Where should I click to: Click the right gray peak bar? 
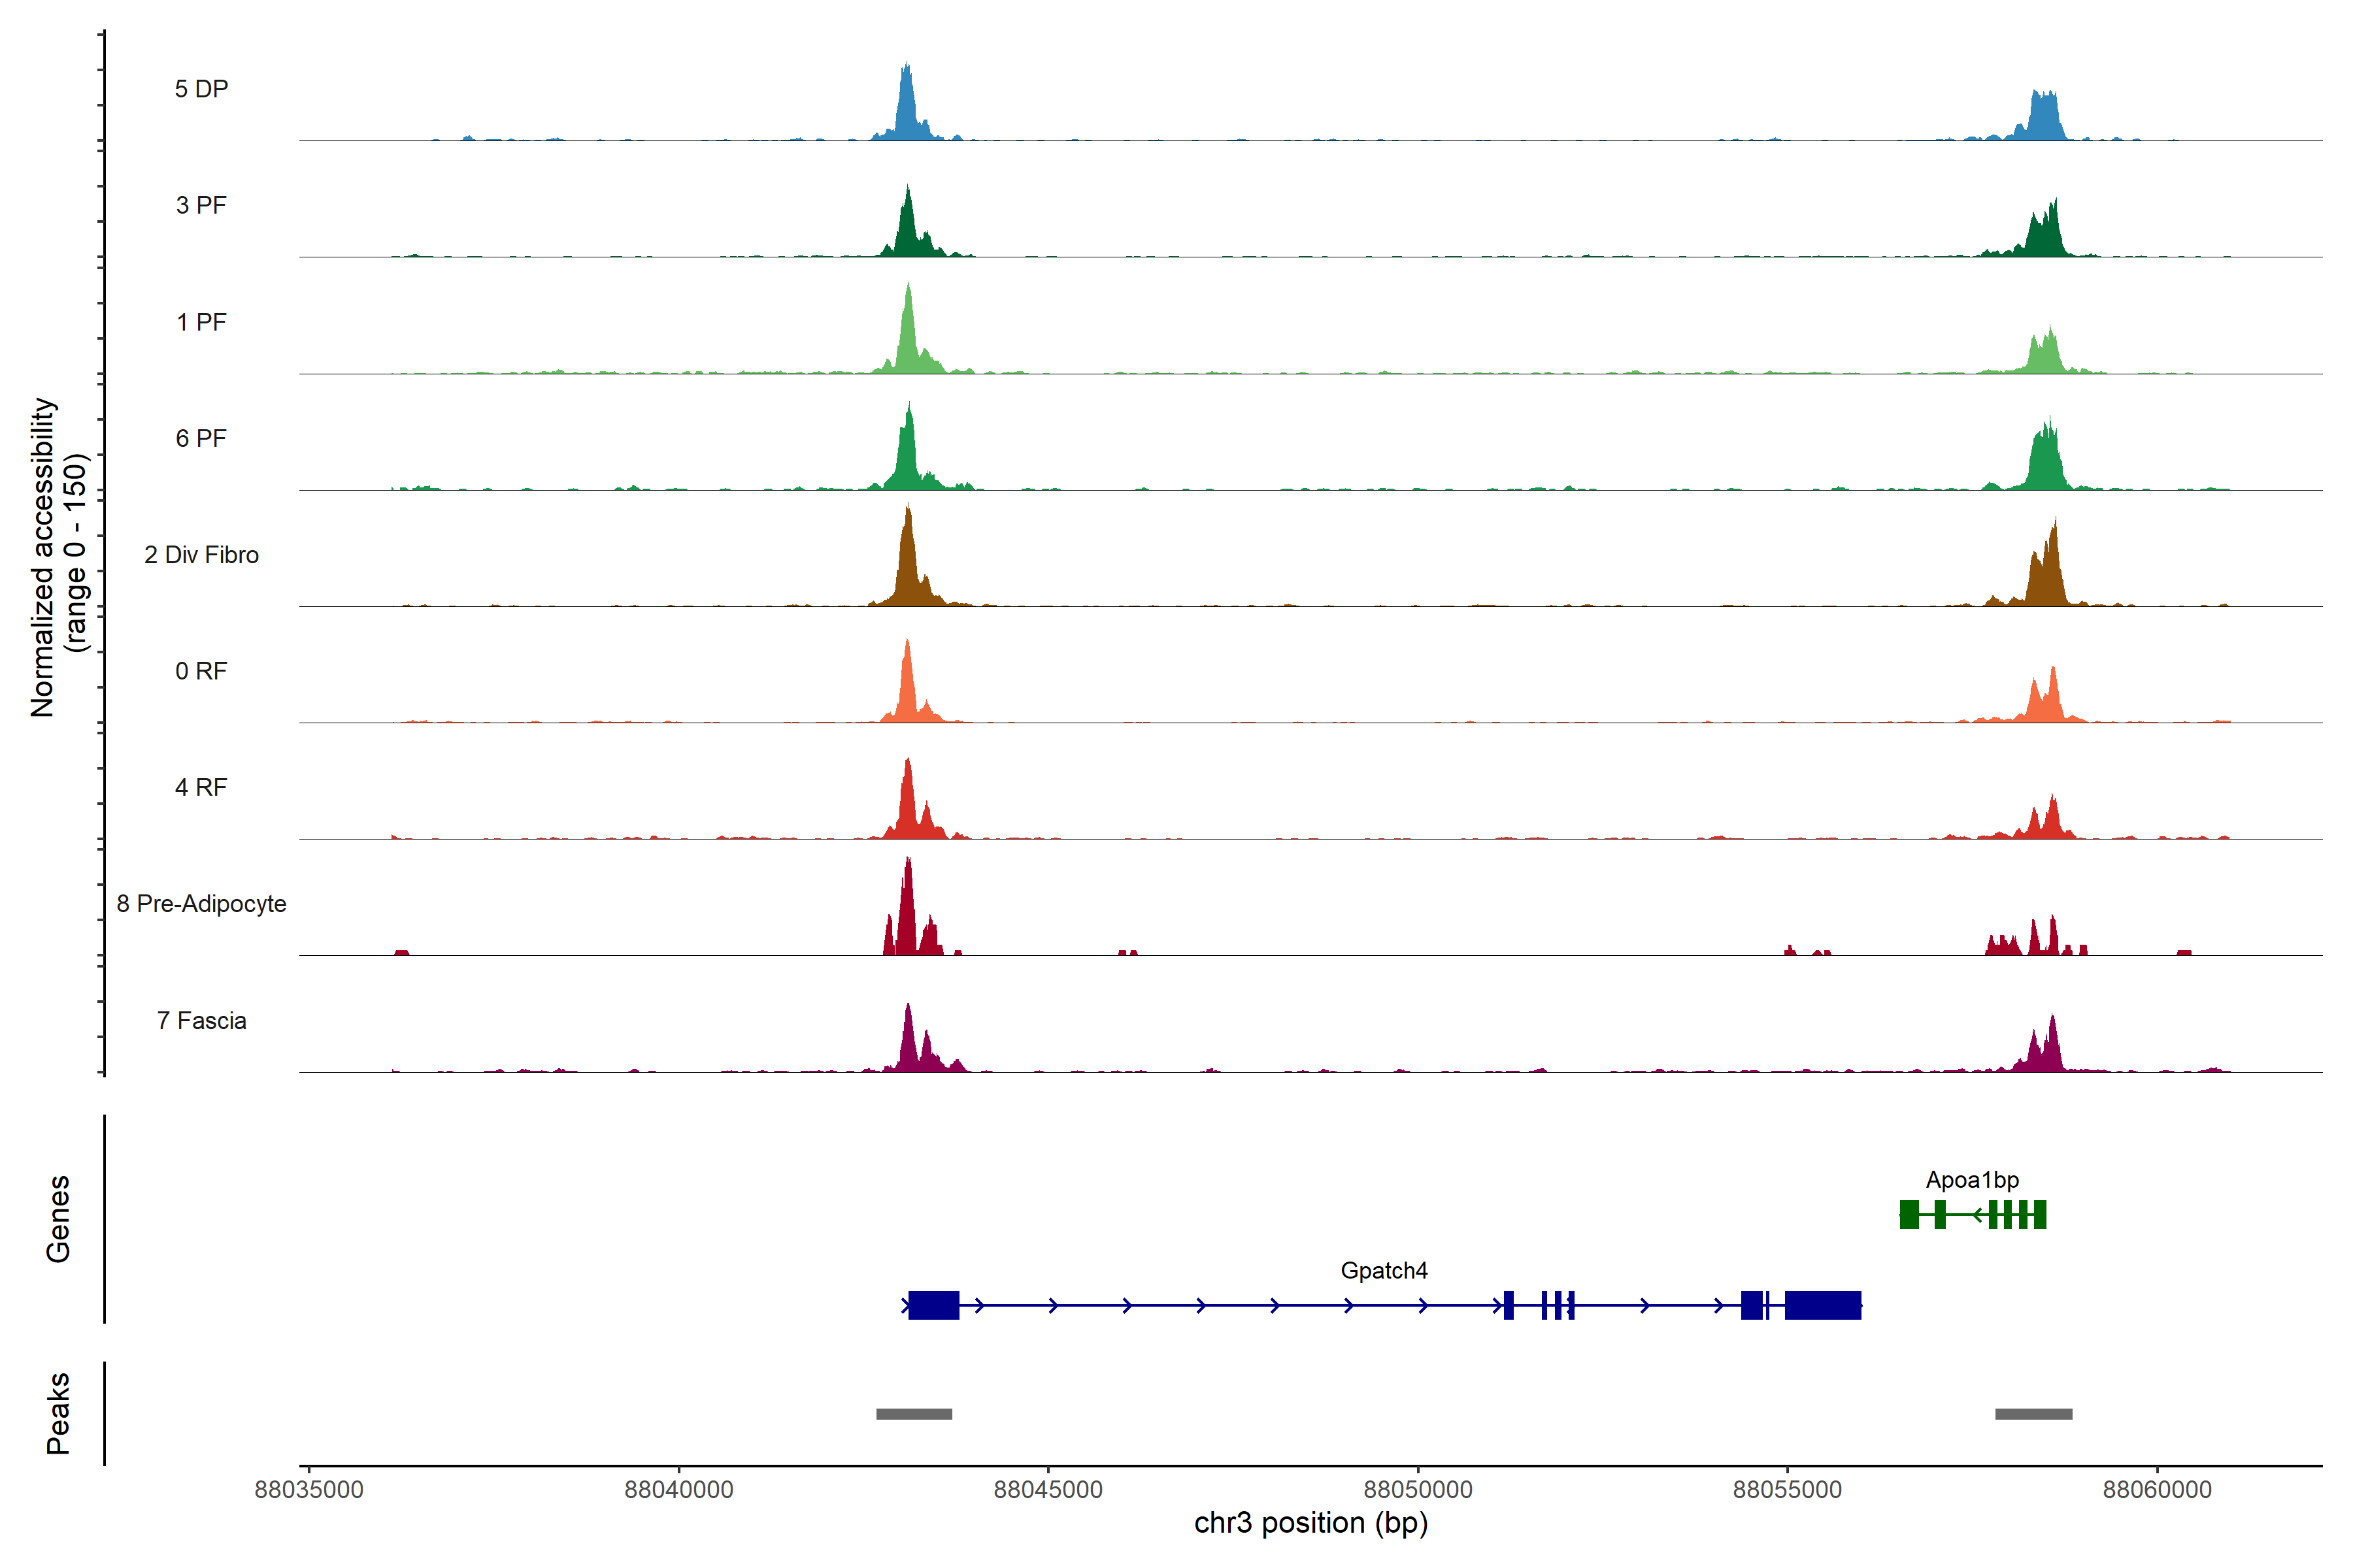click(x=2034, y=1414)
